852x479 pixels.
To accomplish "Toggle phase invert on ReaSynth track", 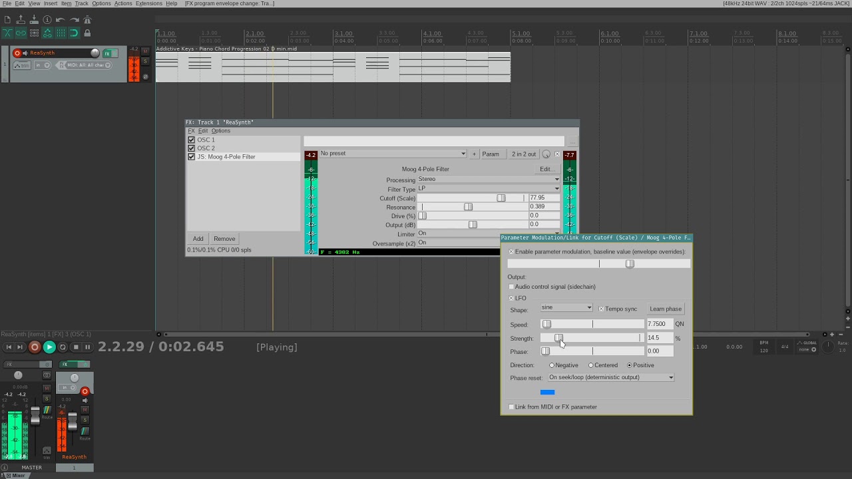I will [x=145, y=77].
